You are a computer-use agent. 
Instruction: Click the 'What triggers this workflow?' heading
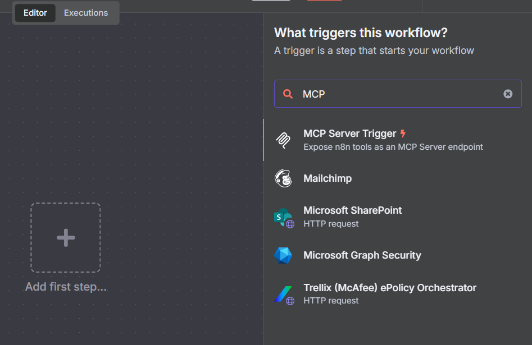pyautogui.click(x=361, y=33)
